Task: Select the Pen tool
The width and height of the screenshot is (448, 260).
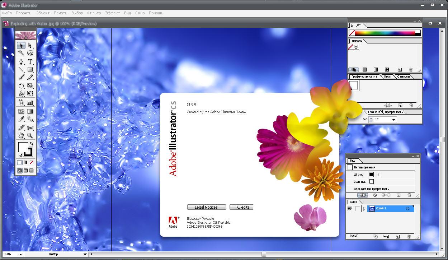Action: click(21, 62)
